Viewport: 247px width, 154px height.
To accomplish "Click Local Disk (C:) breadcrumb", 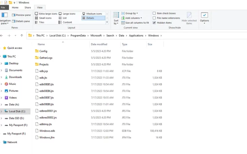I will (x=57, y=36).
